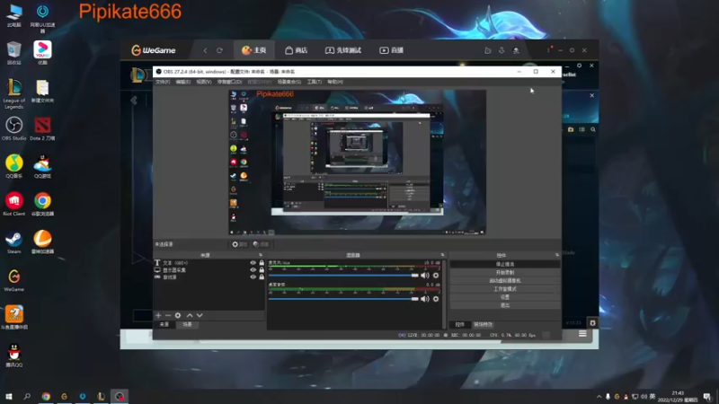
Task: Open WeGame 先锋测试 tab
Action: (343, 50)
